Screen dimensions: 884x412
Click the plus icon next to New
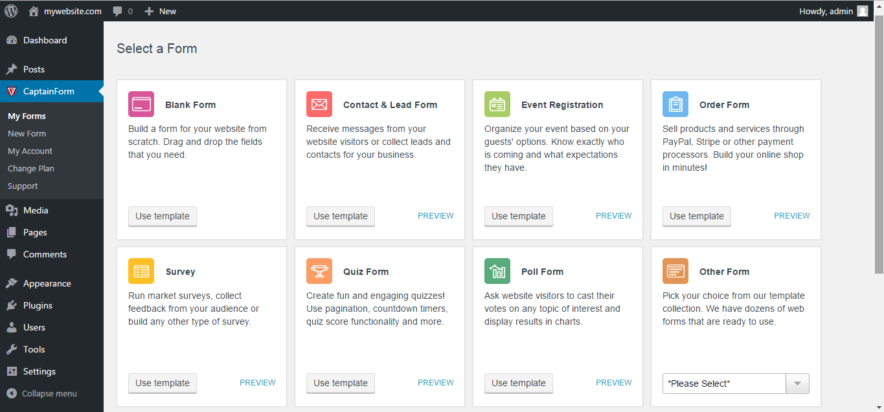pos(149,11)
